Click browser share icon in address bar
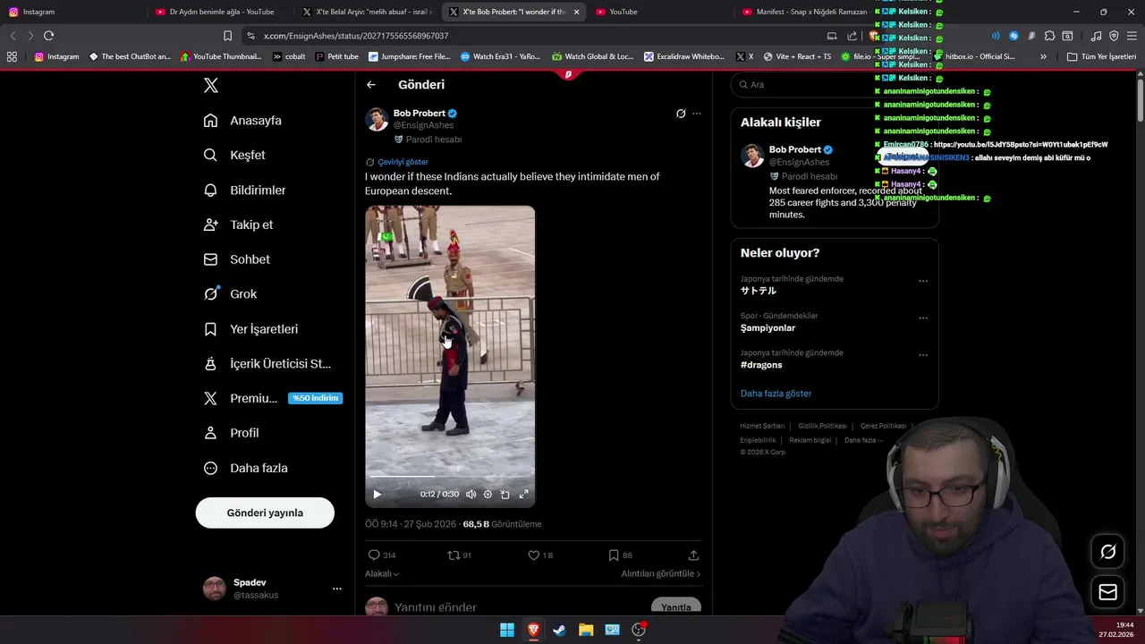 pos(852,36)
